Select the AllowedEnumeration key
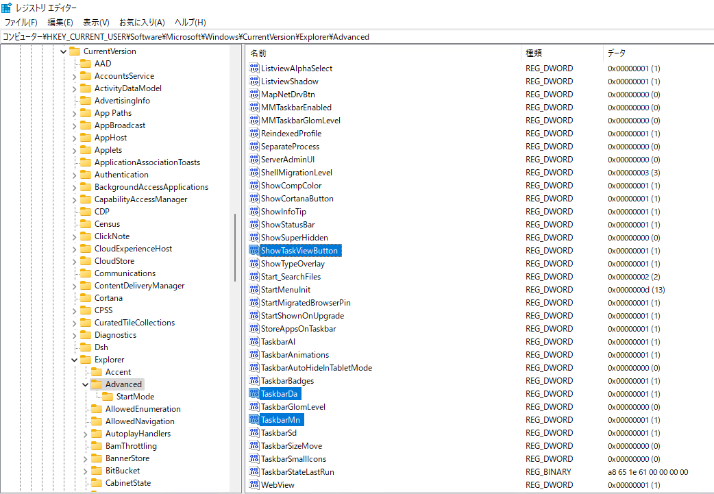The height and width of the screenshot is (494, 714). coord(143,409)
